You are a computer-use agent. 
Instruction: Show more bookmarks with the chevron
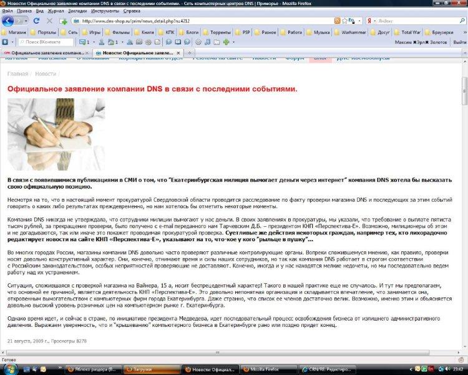(x=462, y=32)
